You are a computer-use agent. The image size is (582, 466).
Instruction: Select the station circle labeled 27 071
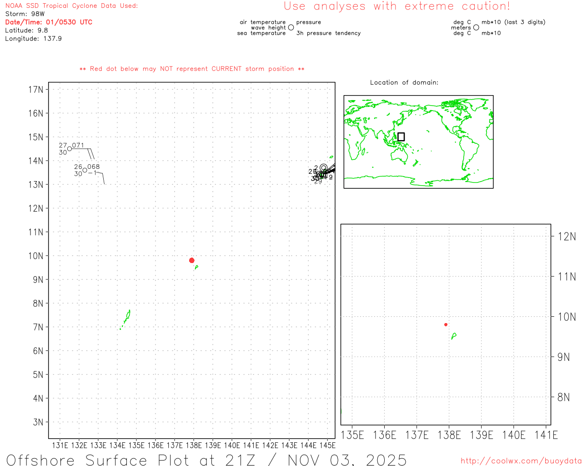70,149
